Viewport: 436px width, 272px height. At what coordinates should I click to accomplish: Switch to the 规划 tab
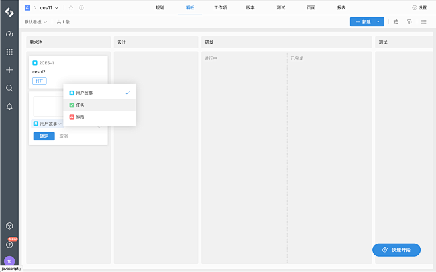159,7
